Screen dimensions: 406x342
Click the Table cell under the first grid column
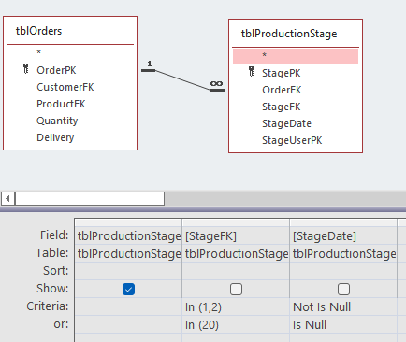(128, 253)
